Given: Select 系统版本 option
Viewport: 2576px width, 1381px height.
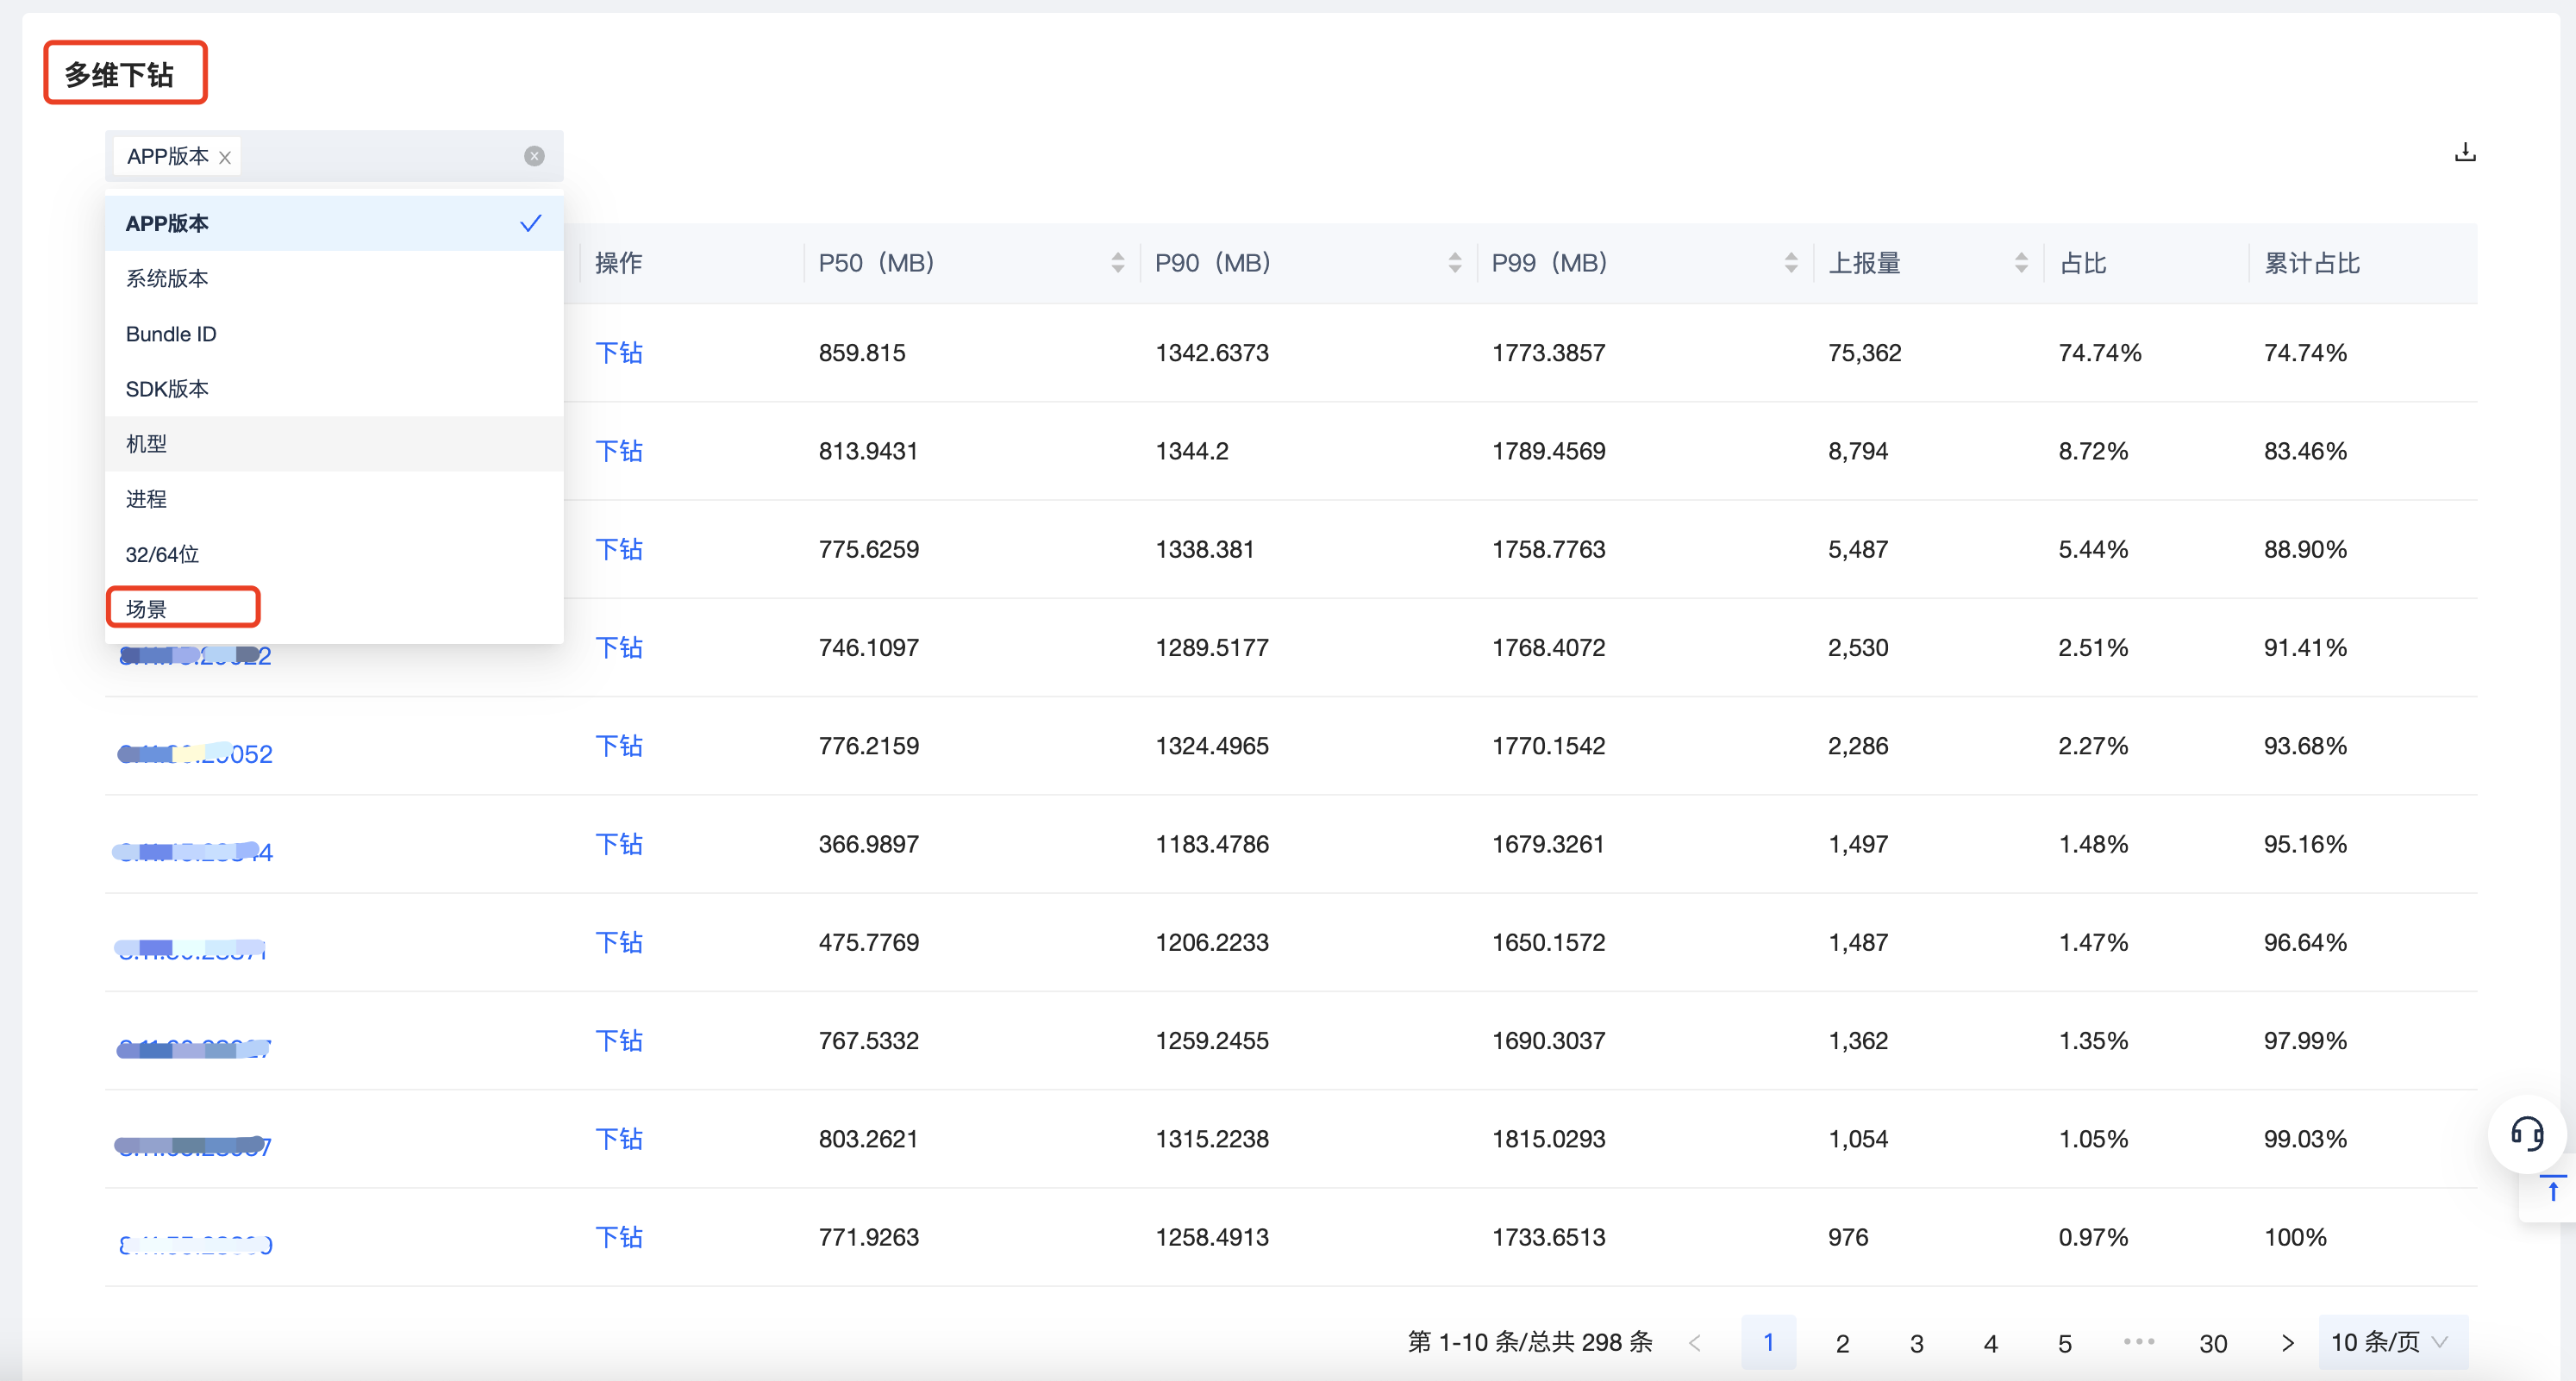Looking at the screenshot, I should pos(334,278).
